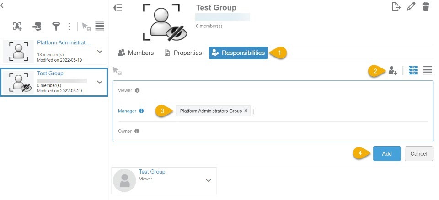Click the add responsibility person-plus icon
439x200 pixels.
click(x=392, y=70)
